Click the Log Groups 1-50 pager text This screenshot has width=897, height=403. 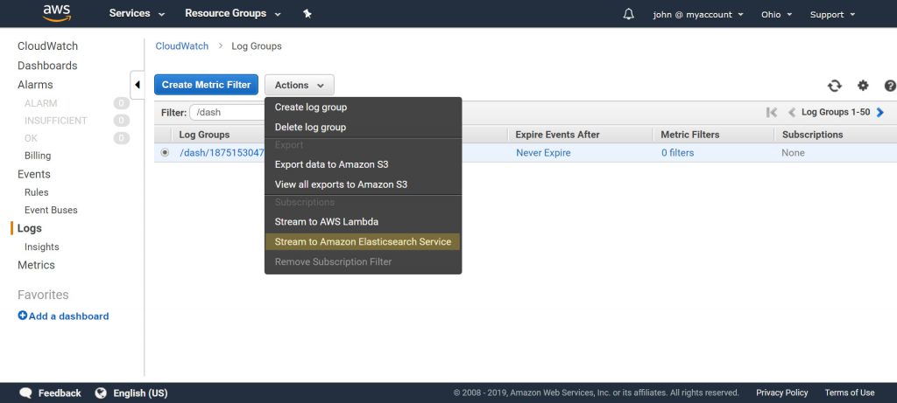pyautogui.click(x=835, y=113)
